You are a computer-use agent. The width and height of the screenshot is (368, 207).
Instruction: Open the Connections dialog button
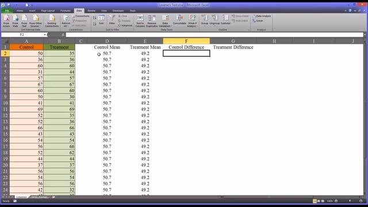pos(80,16)
